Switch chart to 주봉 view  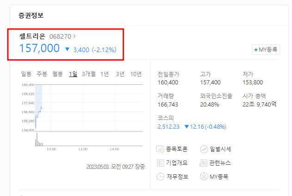coord(42,74)
